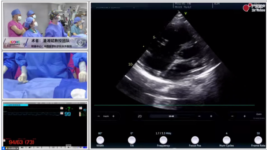267x150 pixels.
Task: Increase 2D gain with plus button
Action: [x=211, y=116]
